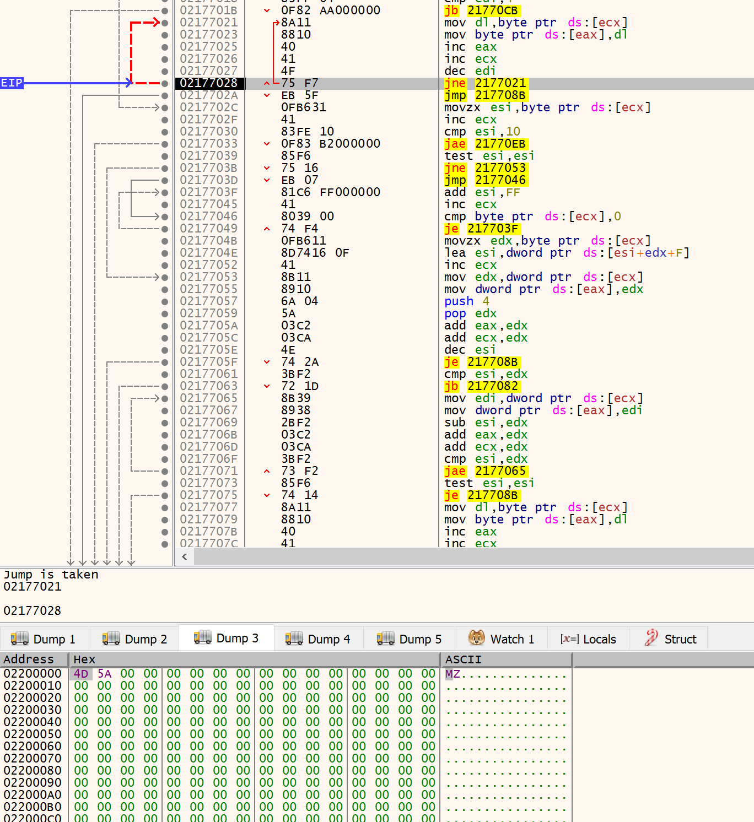754x822 pixels.
Task: Click the Locals variable icon
Action: click(x=569, y=639)
